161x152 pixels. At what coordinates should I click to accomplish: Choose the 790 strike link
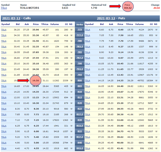point(79,63)
